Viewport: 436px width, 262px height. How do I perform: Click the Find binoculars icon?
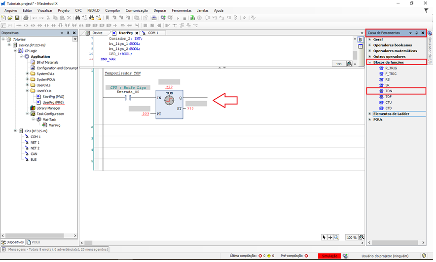tap(78, 18)
